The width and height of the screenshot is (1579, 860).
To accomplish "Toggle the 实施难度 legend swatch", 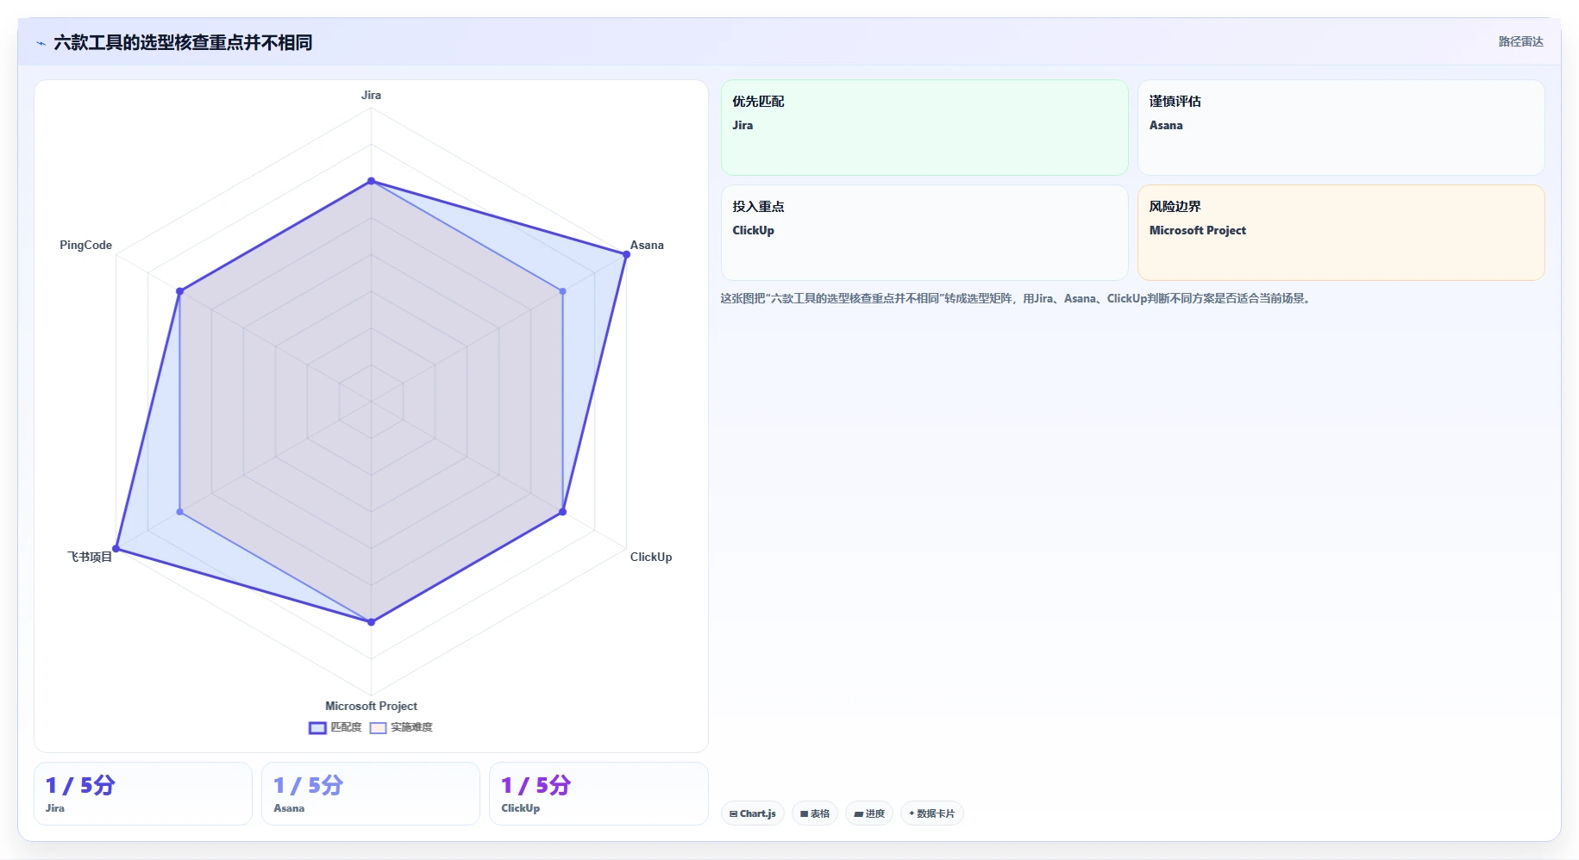I will click(378, 728).
